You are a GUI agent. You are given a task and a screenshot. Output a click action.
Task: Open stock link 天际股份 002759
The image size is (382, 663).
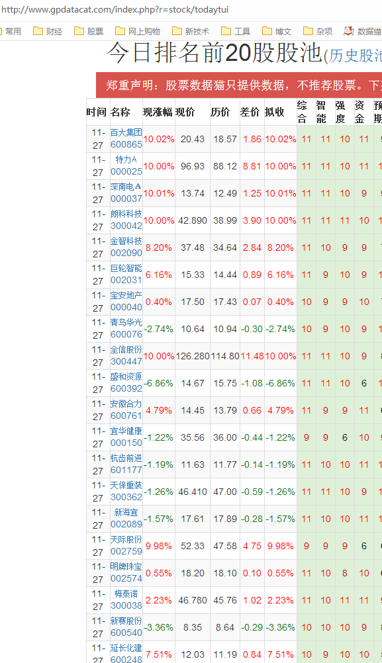coord(126,545)
